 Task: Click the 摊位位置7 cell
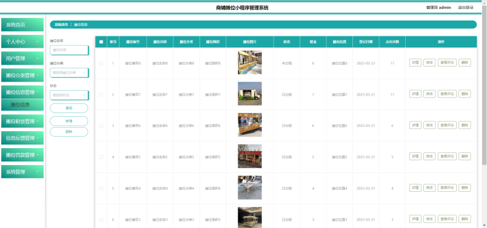click(340, 94)
